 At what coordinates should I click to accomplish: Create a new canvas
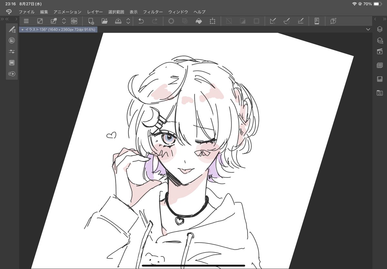point(91,21)
